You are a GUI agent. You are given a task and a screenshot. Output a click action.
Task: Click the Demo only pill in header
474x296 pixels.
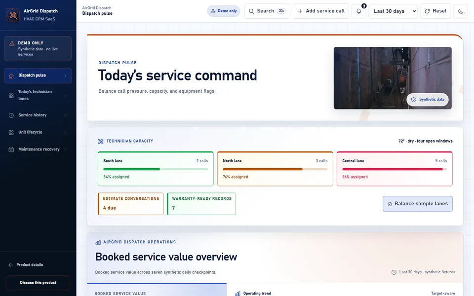point(224,11)
